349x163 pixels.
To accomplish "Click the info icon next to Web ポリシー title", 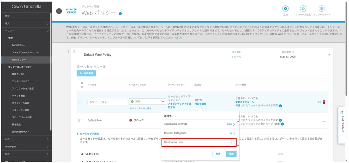I will pos(120,14).
